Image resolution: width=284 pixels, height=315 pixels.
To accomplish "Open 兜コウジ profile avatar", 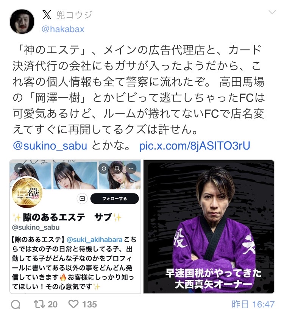I will pos(22,21).
